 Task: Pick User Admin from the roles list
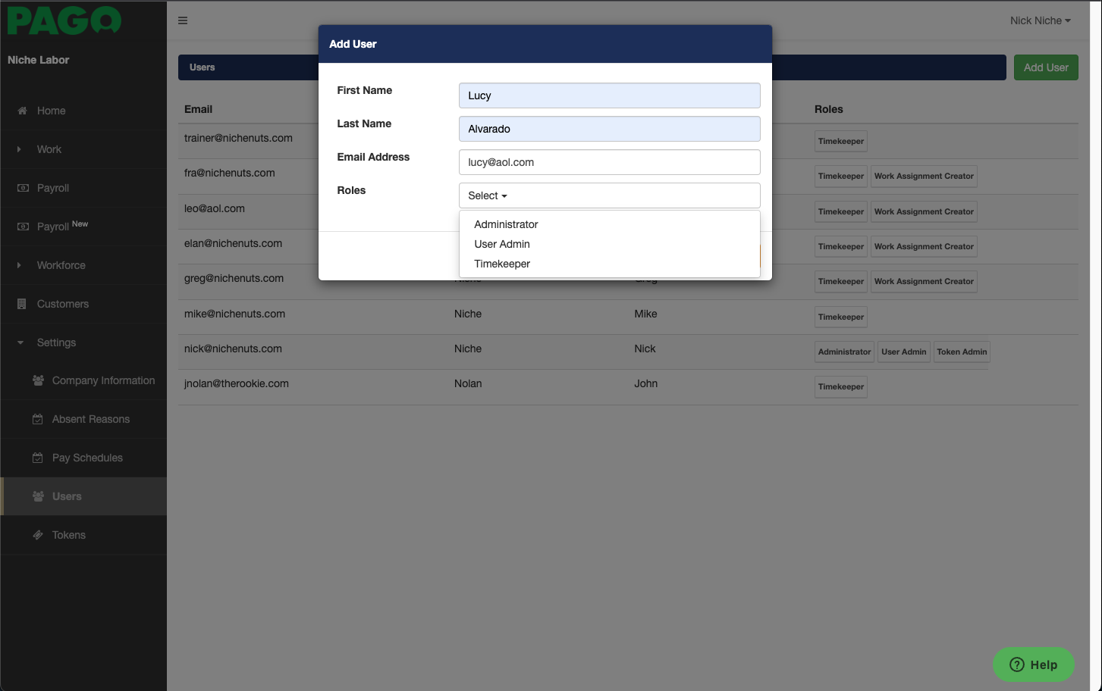[x=502, y=244]
